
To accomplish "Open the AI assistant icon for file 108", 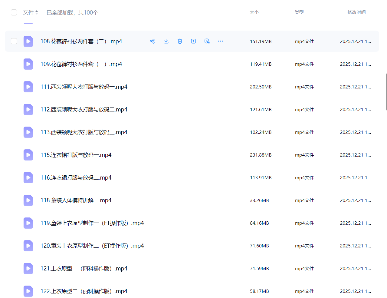I will point(207,41).
